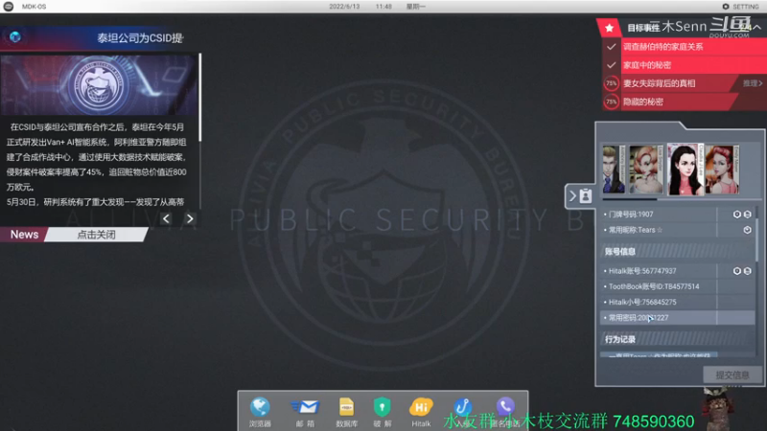This screenshot has width=767, height=431.
Task: Click second round icon on 门牌号码:1907 row
Action: pyautogui.click(x=748, y=214)
